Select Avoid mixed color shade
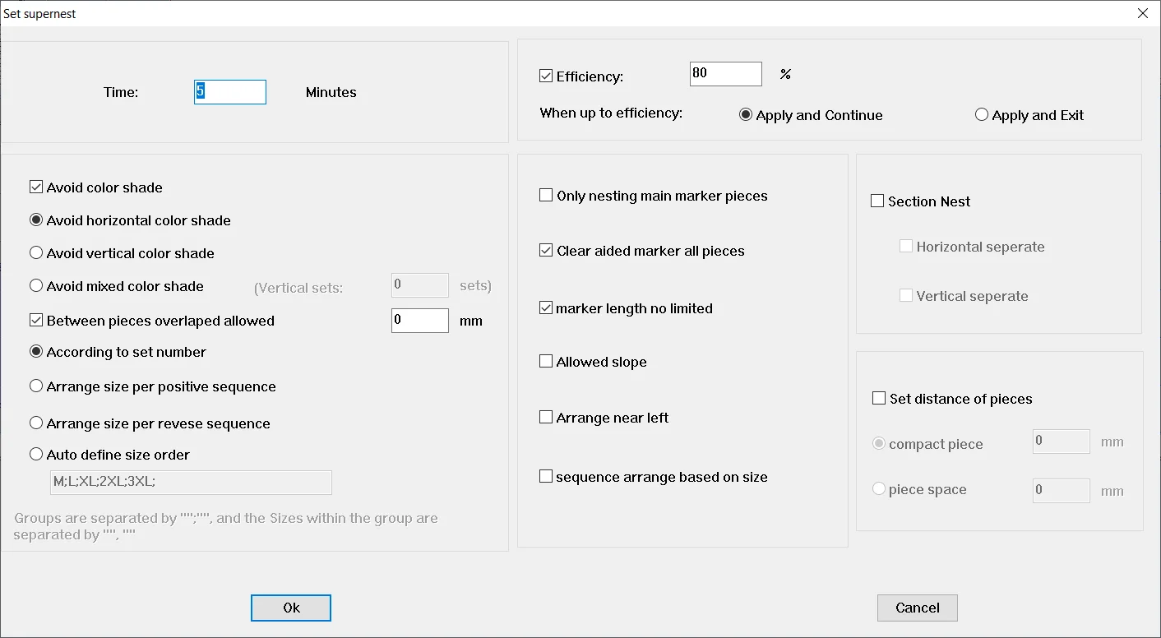This screenshot has width=1161, height=638. pyautogui.click(x=36, y=286)
